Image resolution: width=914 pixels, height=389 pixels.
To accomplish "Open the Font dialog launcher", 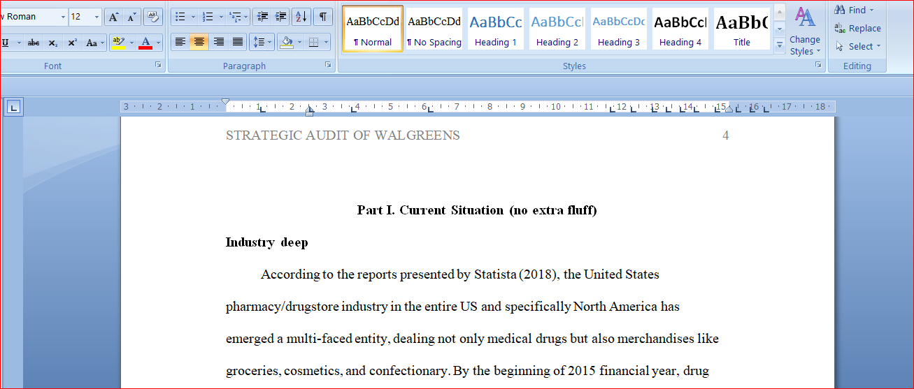I will [159, 65].
